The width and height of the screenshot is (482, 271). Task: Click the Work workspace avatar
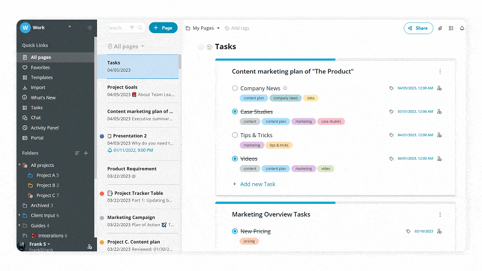[25, 27]
